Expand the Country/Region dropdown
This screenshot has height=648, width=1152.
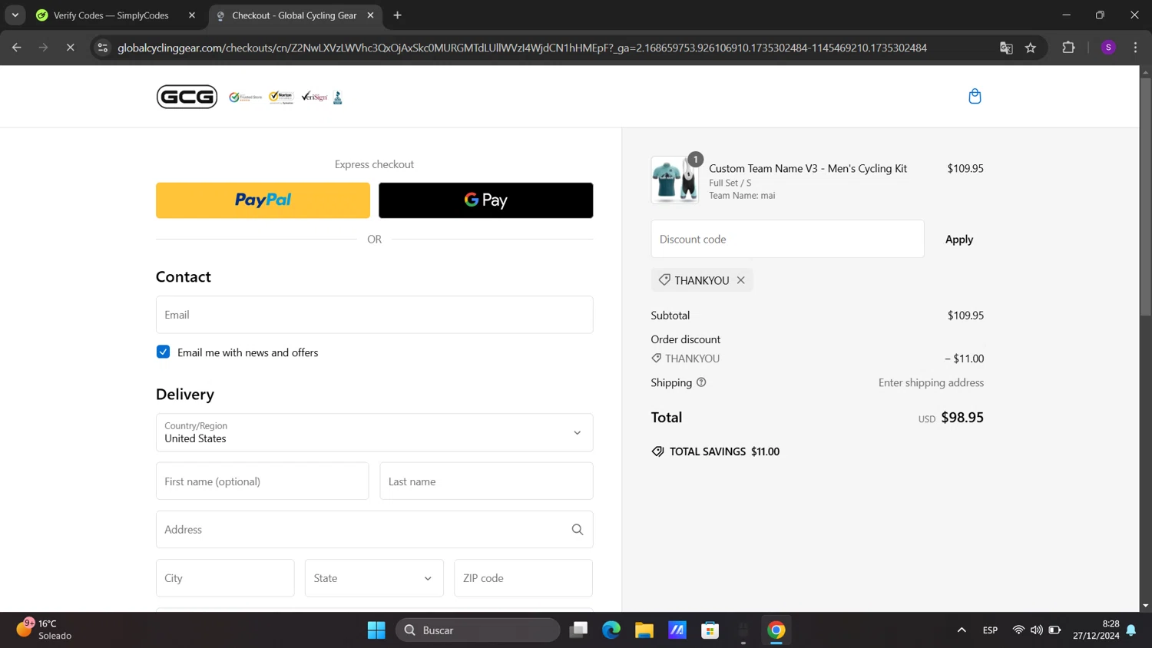(374, 432)
